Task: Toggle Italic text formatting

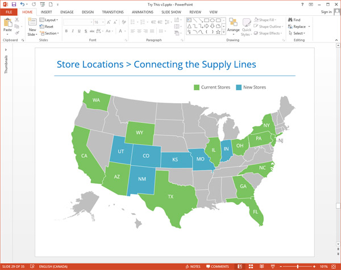Action: click(x=73, y=31)
